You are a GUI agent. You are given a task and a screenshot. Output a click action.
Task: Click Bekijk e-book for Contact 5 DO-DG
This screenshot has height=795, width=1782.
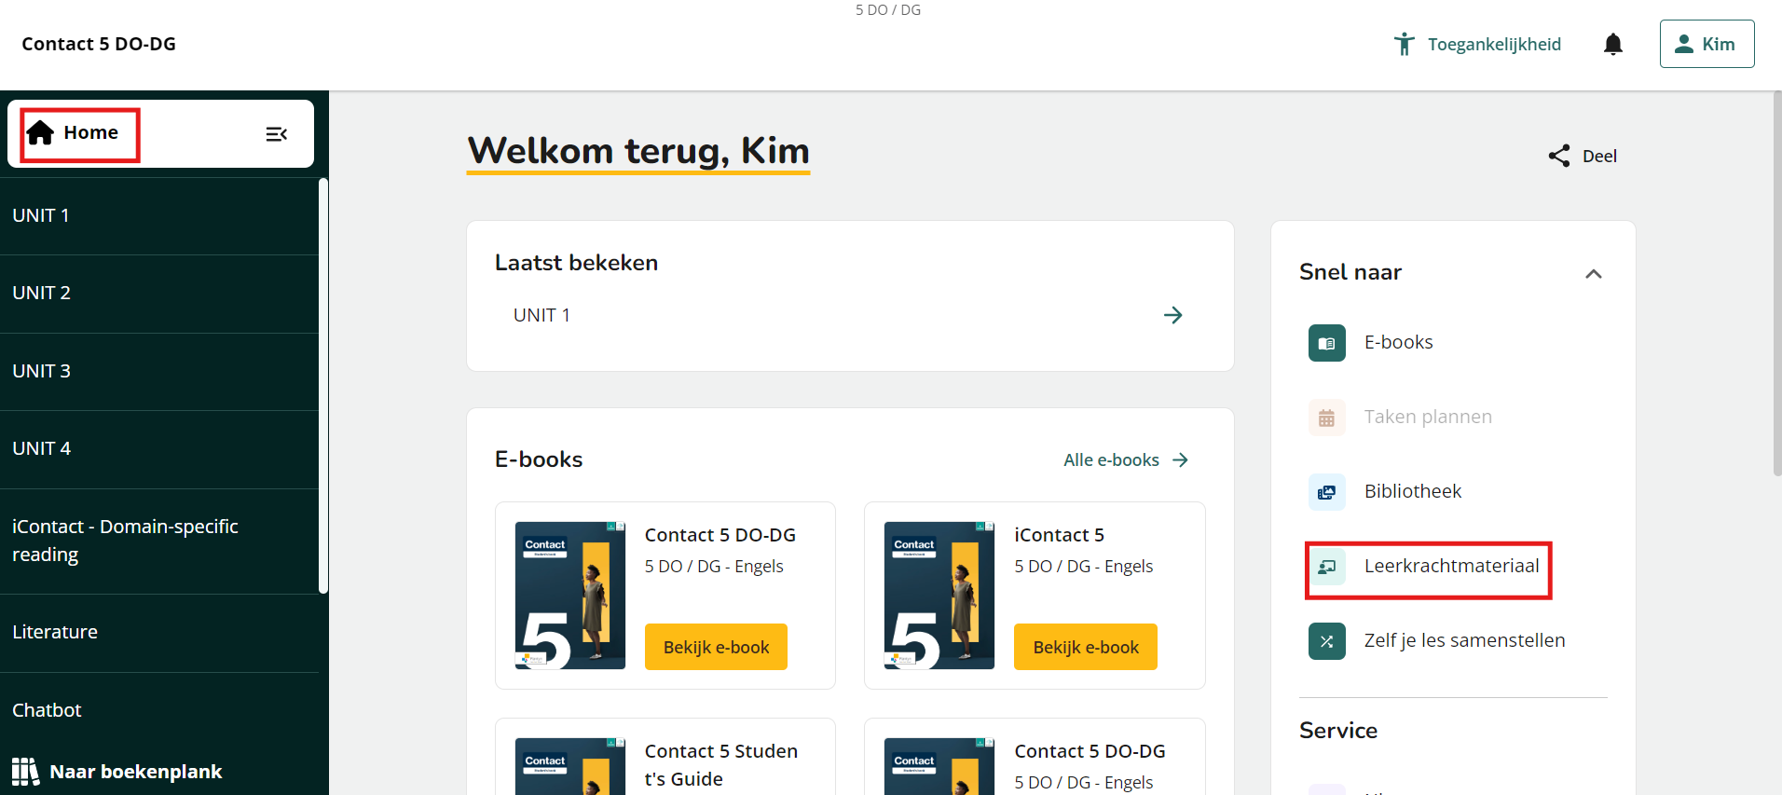click(x=716, y=647)
